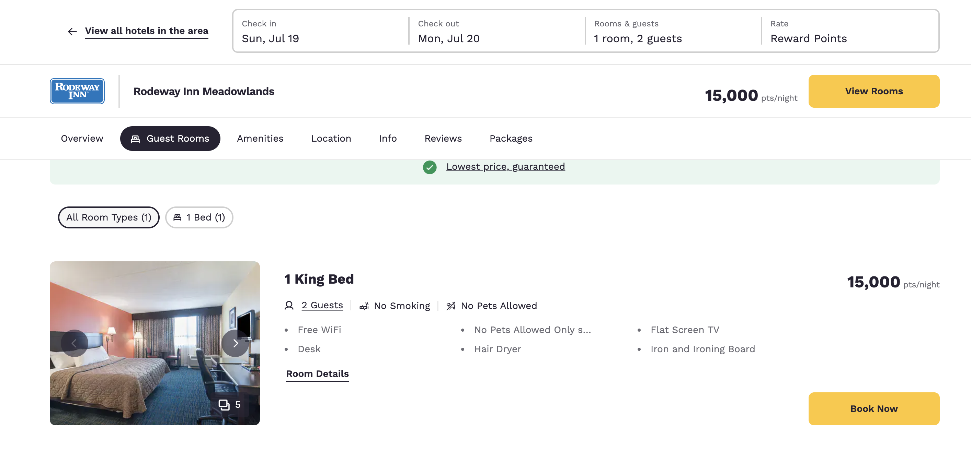Click the back arrow beside View all hotels
The height and width of the screenshot is (463, 971).
coord(72,31)
